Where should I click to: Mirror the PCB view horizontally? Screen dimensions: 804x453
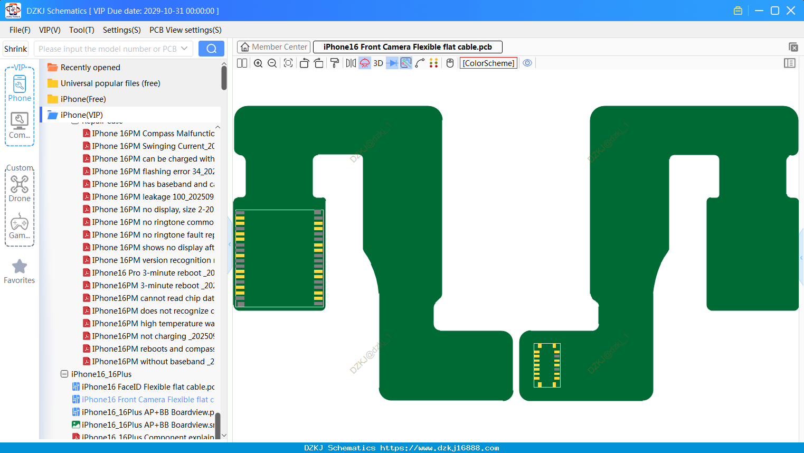351,63
